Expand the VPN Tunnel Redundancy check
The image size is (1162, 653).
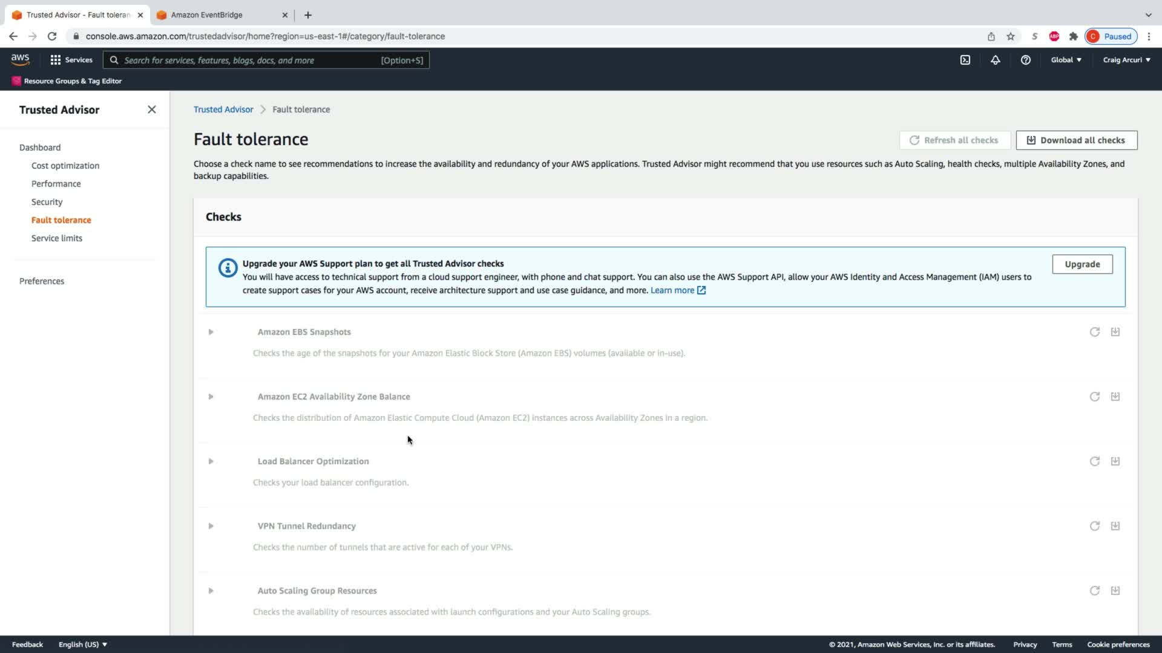click(x=211, y=526)
